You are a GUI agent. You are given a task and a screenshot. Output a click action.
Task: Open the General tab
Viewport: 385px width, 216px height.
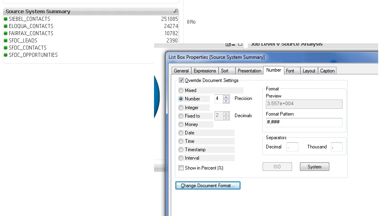tap(181, 71)
